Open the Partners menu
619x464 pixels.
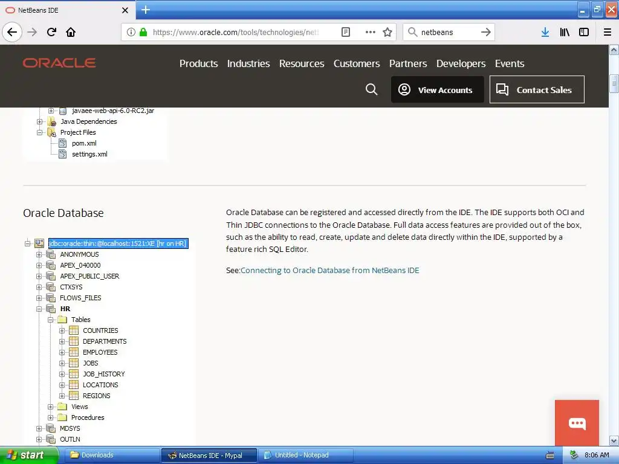click(x=408, y=63)
